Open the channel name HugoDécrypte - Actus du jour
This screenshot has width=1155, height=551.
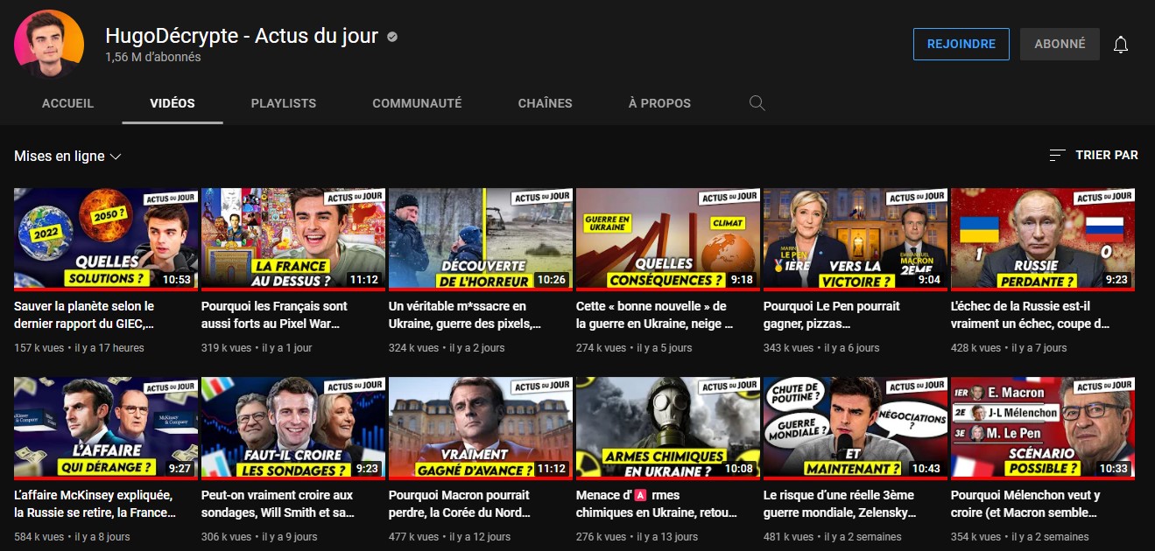[242, 37]
